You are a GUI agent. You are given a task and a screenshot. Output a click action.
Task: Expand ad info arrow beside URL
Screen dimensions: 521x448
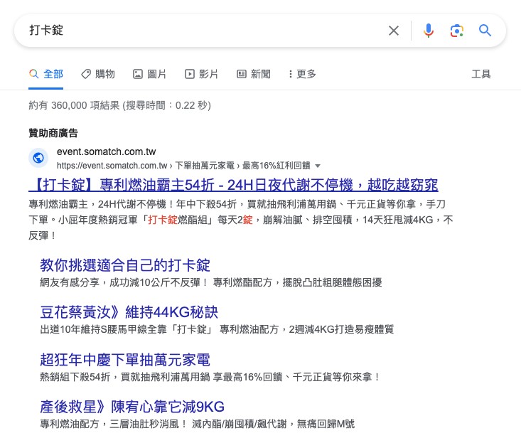point(317,166)
